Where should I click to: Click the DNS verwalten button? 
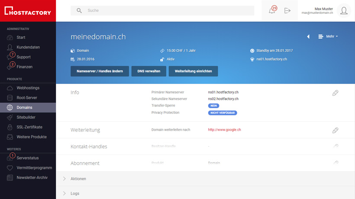pos(149,71)
